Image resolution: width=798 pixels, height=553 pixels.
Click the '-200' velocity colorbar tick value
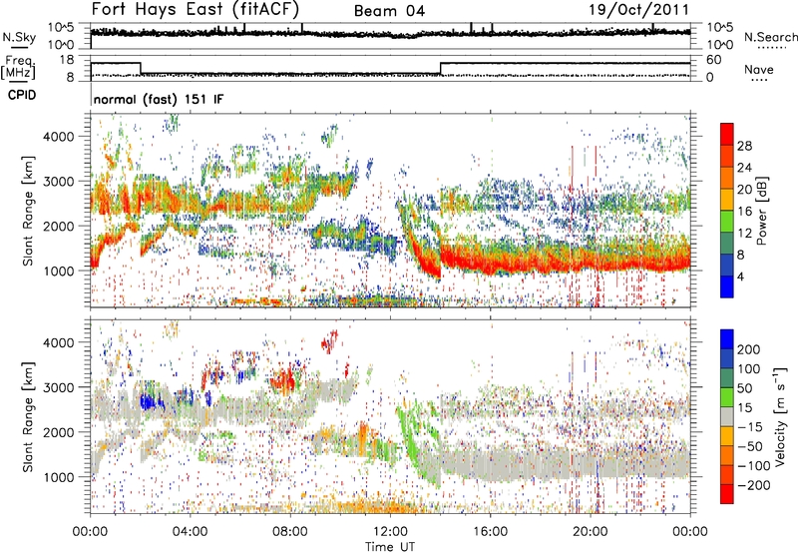(x=753, y=485)
